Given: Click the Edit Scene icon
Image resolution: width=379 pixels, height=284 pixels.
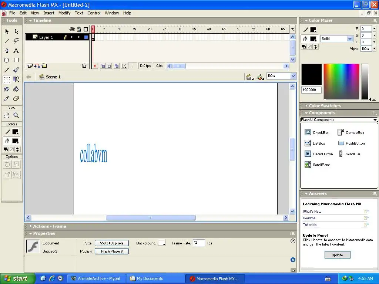Looking at the screenshot, I should click(250, 77).
